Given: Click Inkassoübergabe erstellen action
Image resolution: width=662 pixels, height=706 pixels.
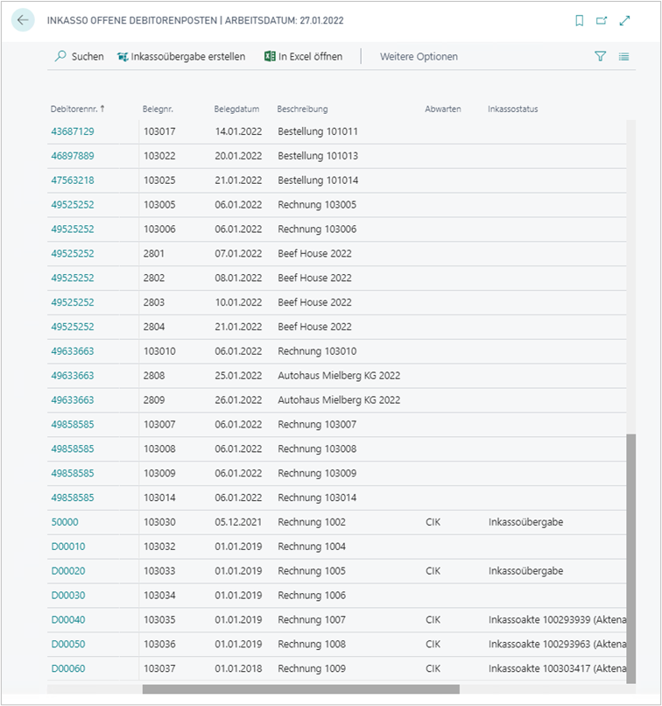Looking at the screenshot, I should [x=180, y=57].
